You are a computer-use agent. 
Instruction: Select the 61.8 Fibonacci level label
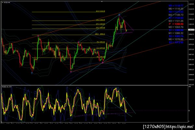pos(101,48)
